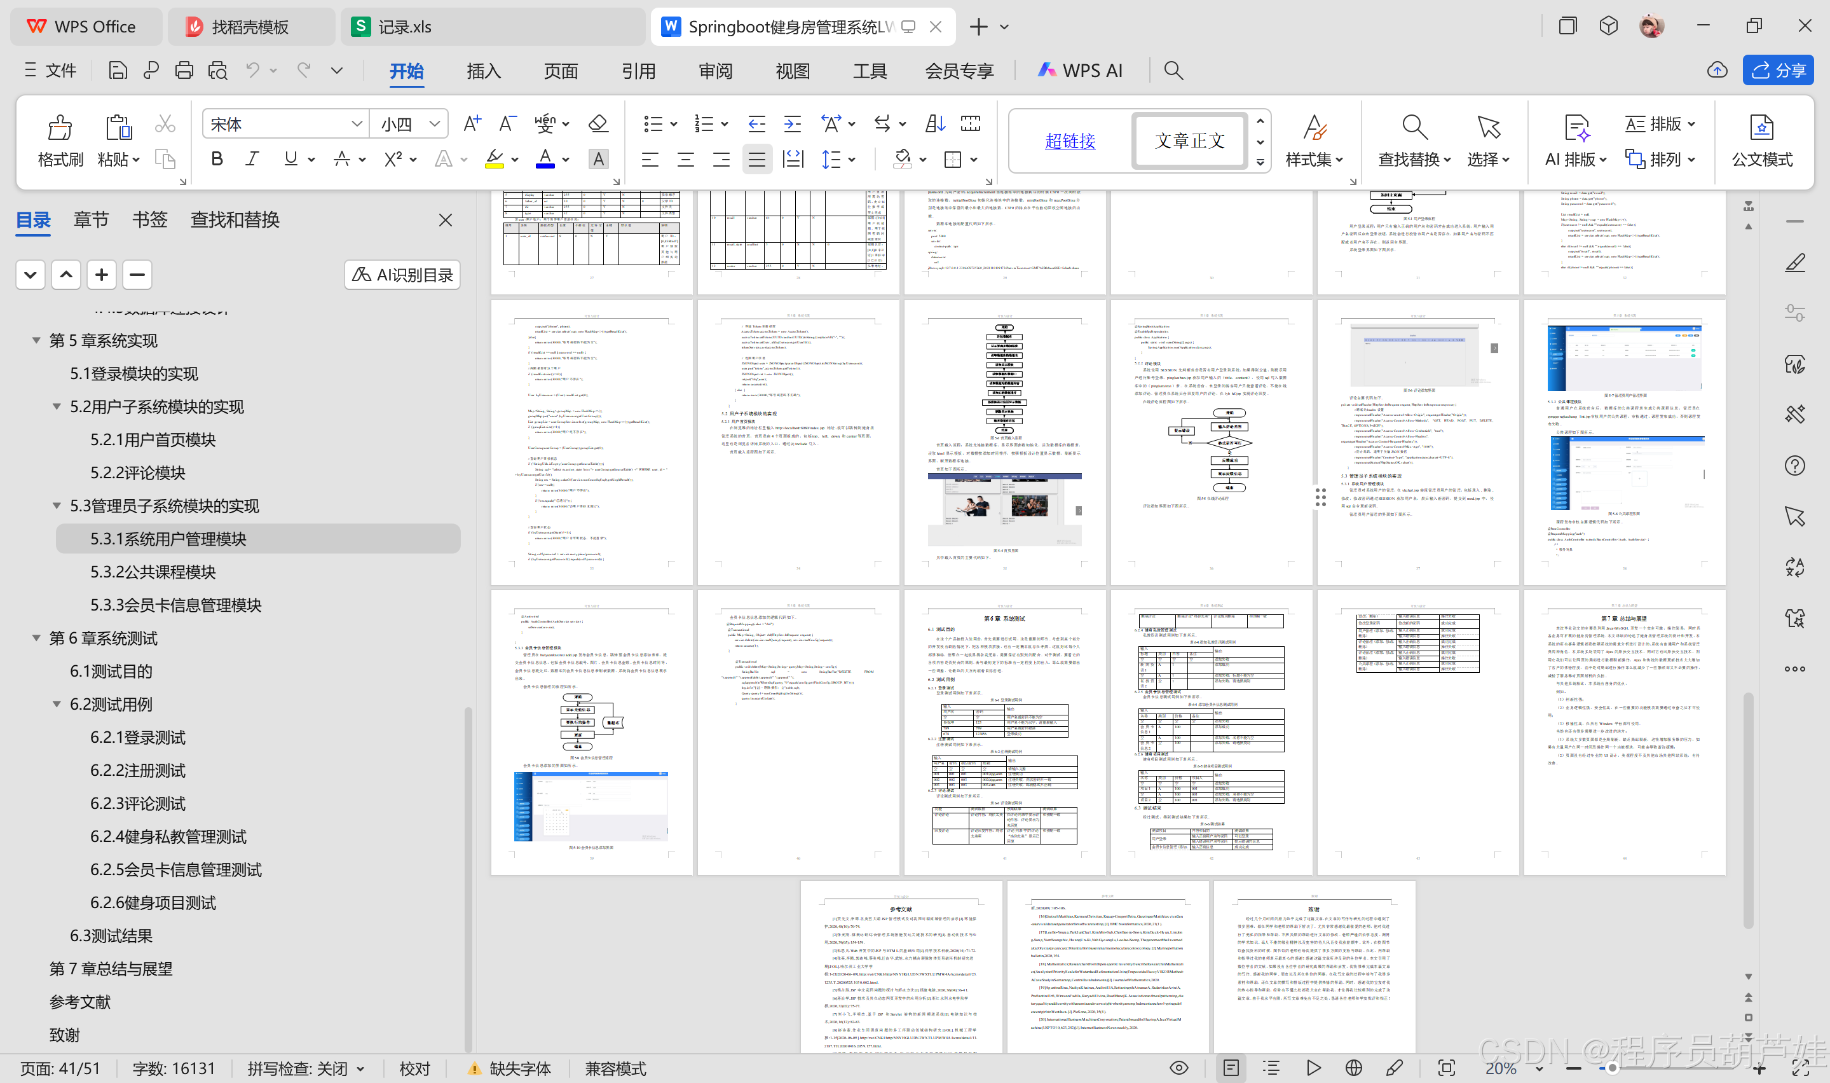Click the cloud upload icon
The height and width of the screenshot is (1083, 1830).
click(1717, 71)
